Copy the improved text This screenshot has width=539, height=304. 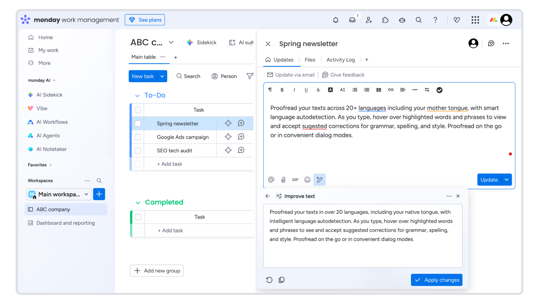tap(282, 280)
